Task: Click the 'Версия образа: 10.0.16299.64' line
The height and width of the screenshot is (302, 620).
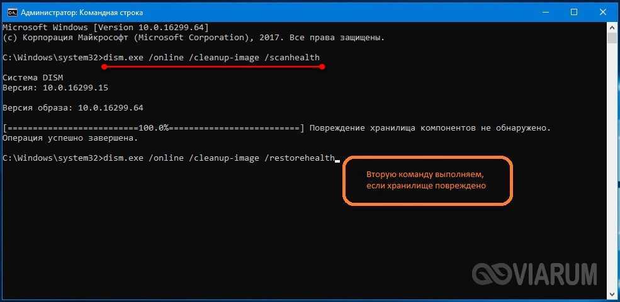Action: (72, 108)
